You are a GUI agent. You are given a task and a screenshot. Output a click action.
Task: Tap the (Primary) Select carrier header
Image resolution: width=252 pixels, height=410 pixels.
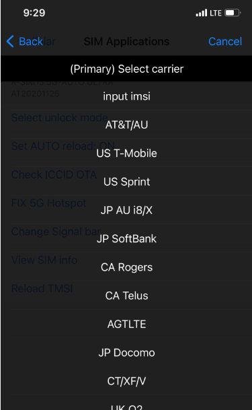coord(126,69)
